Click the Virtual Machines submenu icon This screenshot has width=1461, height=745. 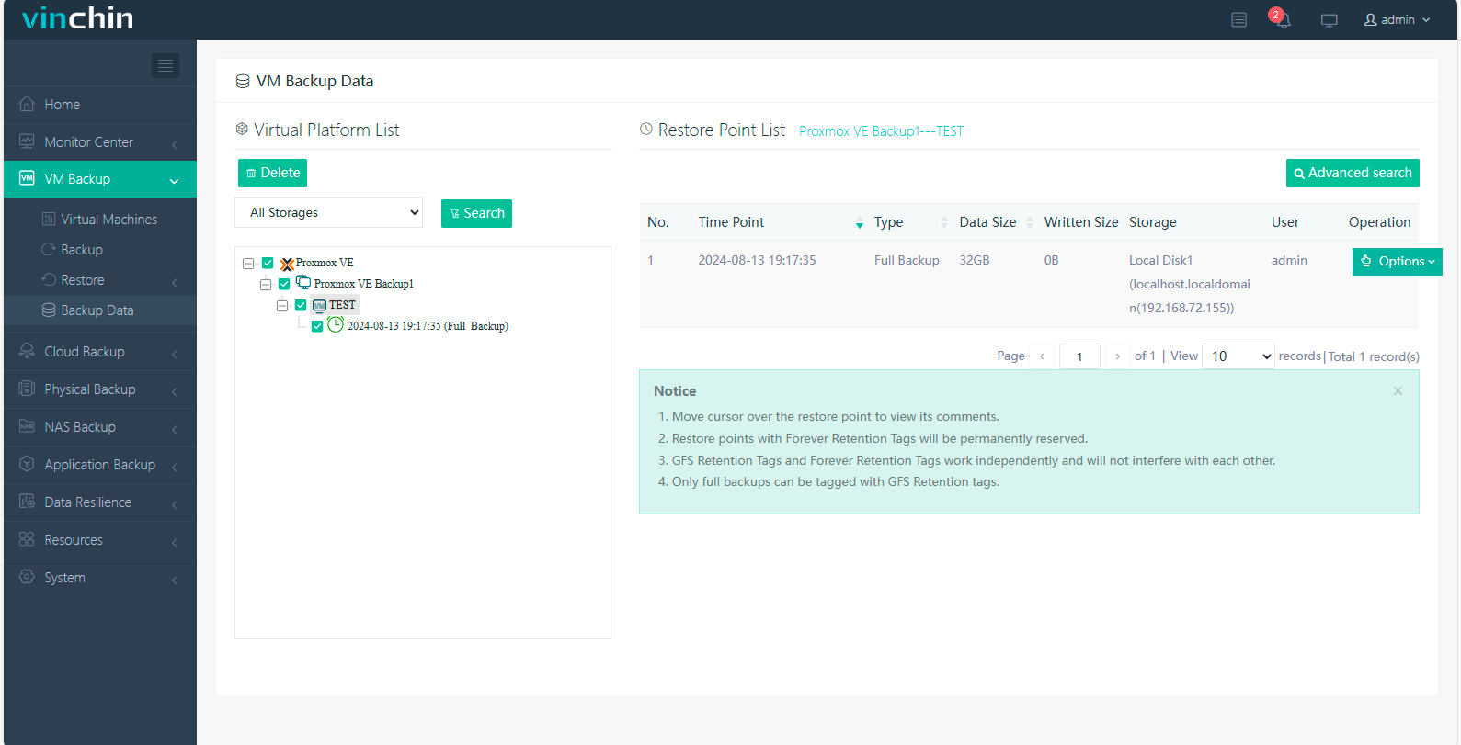point(49,219)
